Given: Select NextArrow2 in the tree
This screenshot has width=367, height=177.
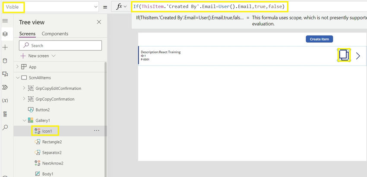Looking at the screenshot, I should pos(53,163).
